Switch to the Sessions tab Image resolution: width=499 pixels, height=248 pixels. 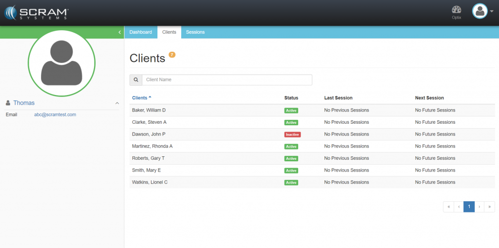coord(195,32)
